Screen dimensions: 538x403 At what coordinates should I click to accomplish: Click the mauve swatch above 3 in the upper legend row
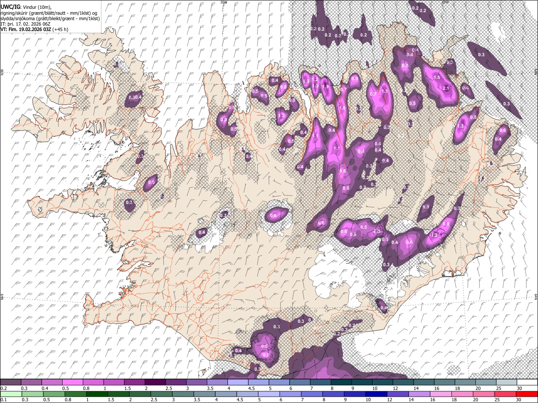(196, 382)
